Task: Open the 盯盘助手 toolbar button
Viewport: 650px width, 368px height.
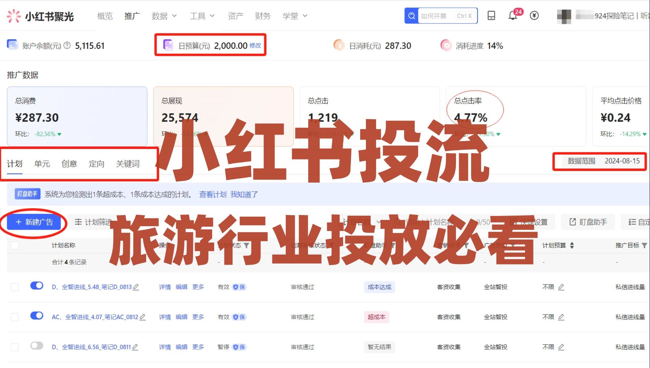Action: [588, 222]
